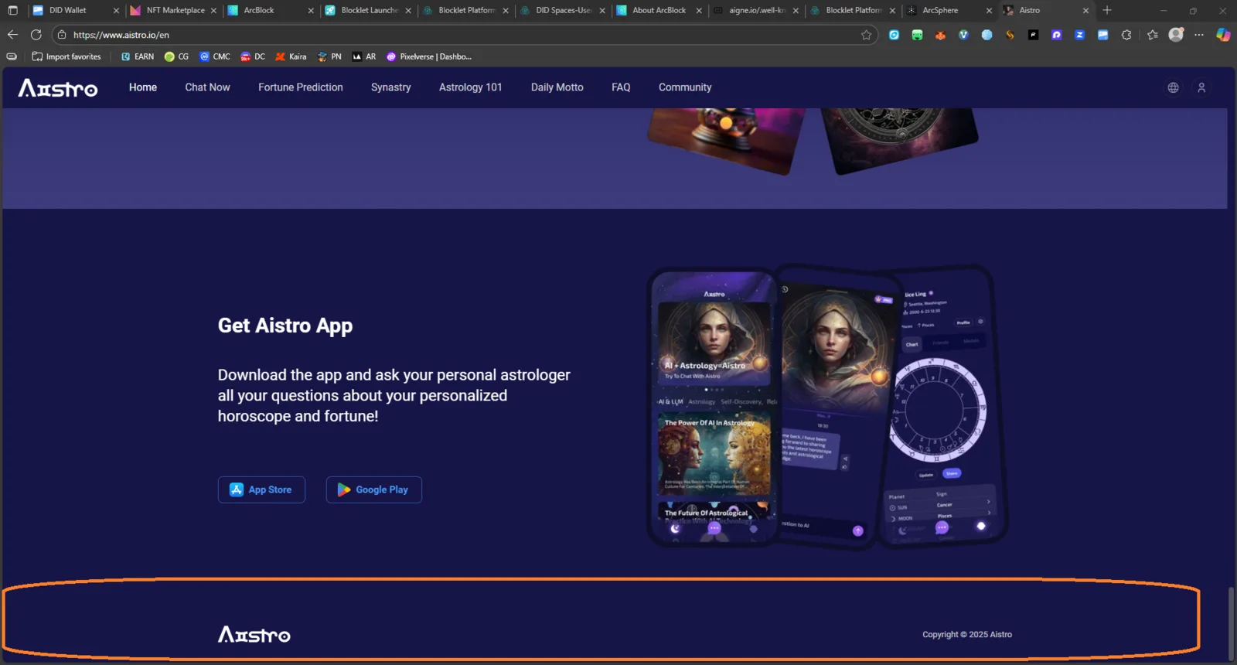Open the PN bookmark
Screen dimensions: 1237x665
tap(329, 56)
